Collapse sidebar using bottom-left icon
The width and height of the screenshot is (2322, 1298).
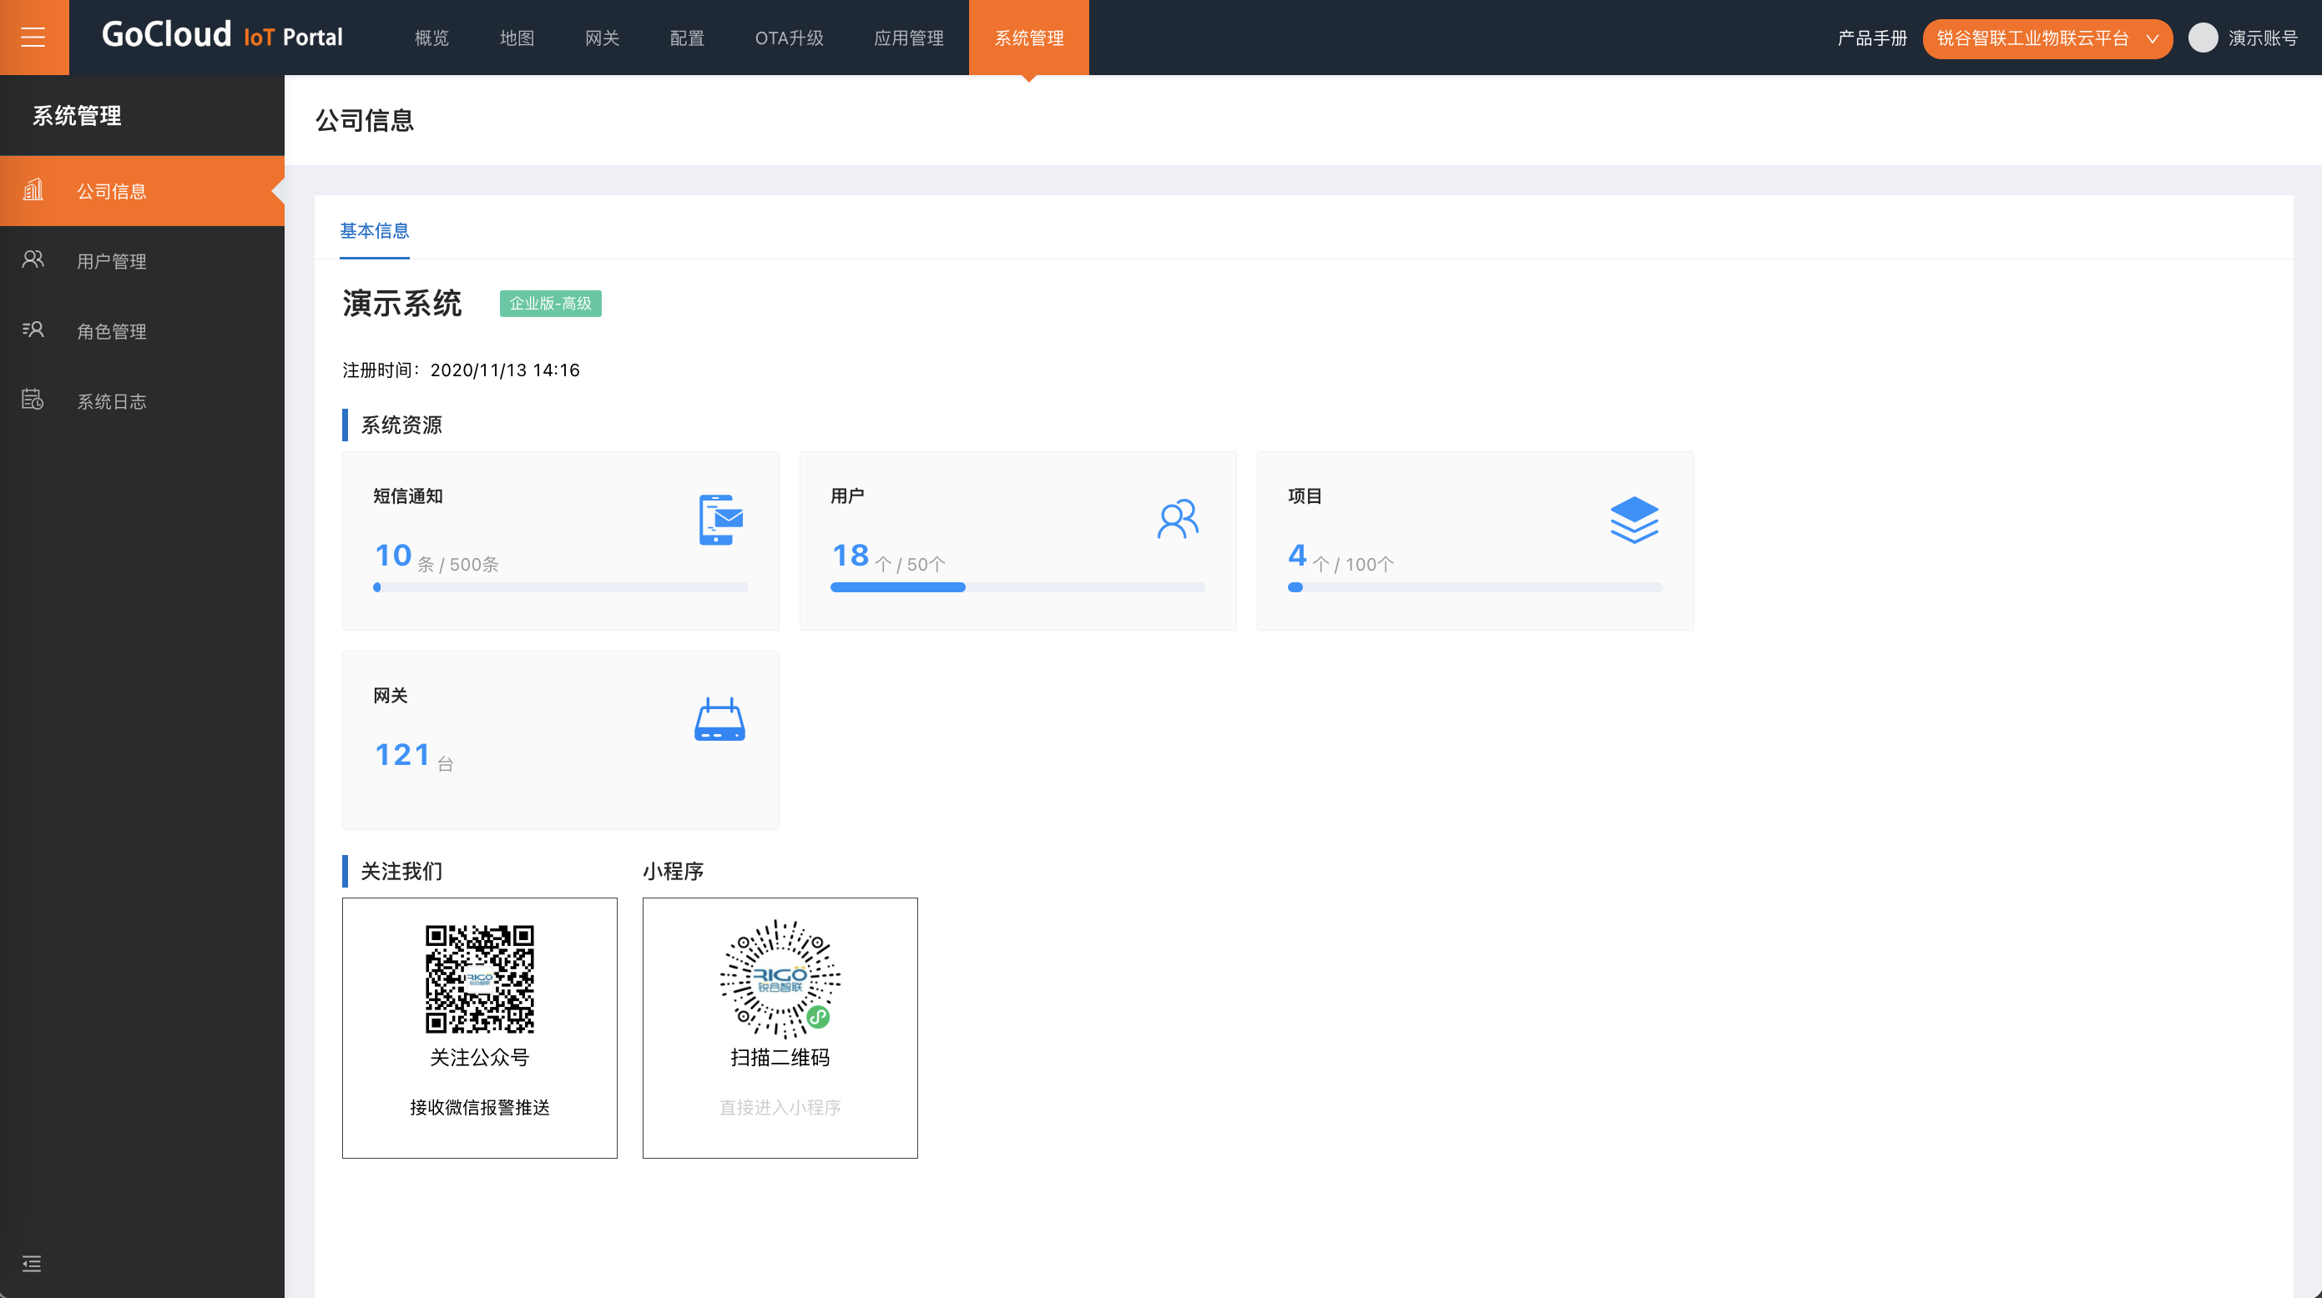32,1264
